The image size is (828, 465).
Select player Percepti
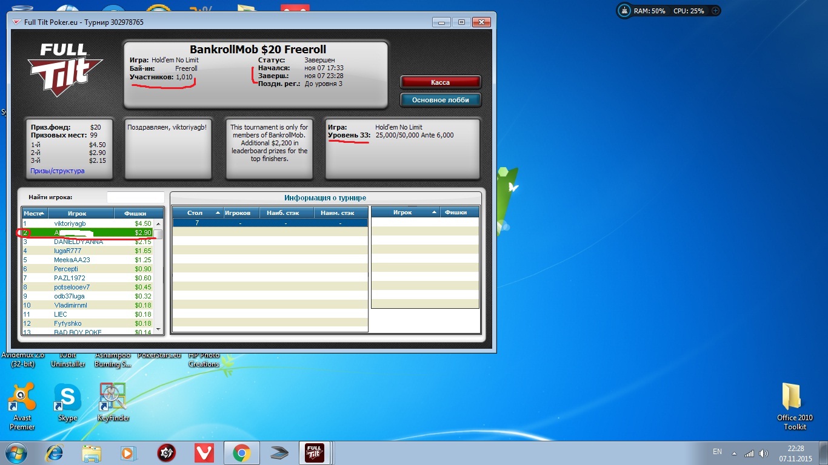[87, 269]
